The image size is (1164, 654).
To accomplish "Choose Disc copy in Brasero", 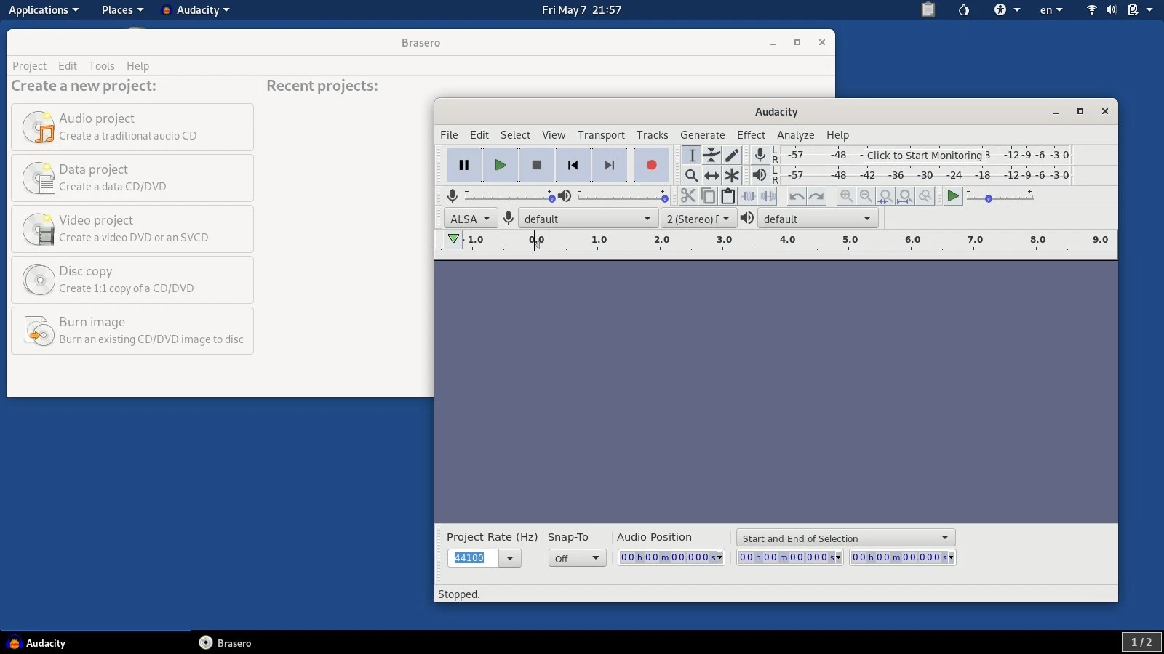I will (x=132, y=280).
